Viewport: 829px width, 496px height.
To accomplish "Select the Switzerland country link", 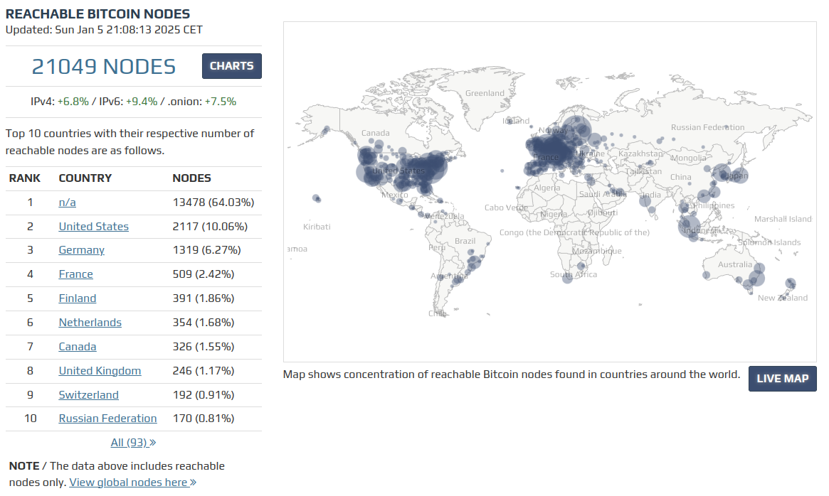I will (88, 394).
